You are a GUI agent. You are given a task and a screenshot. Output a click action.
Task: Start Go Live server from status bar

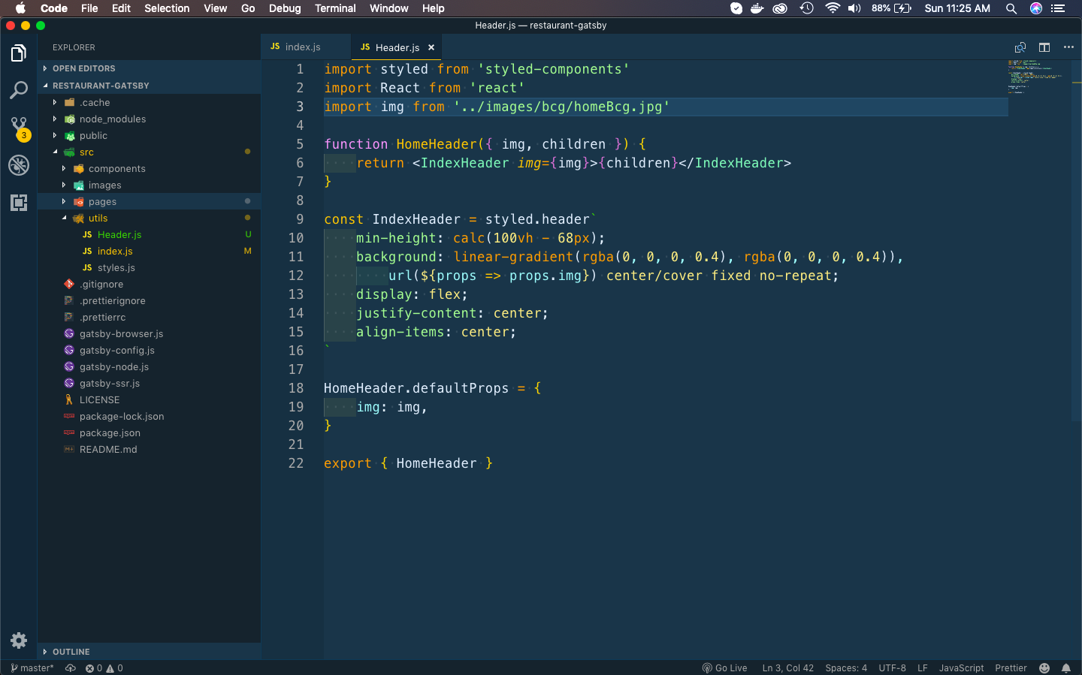click(x=724, y=668)
